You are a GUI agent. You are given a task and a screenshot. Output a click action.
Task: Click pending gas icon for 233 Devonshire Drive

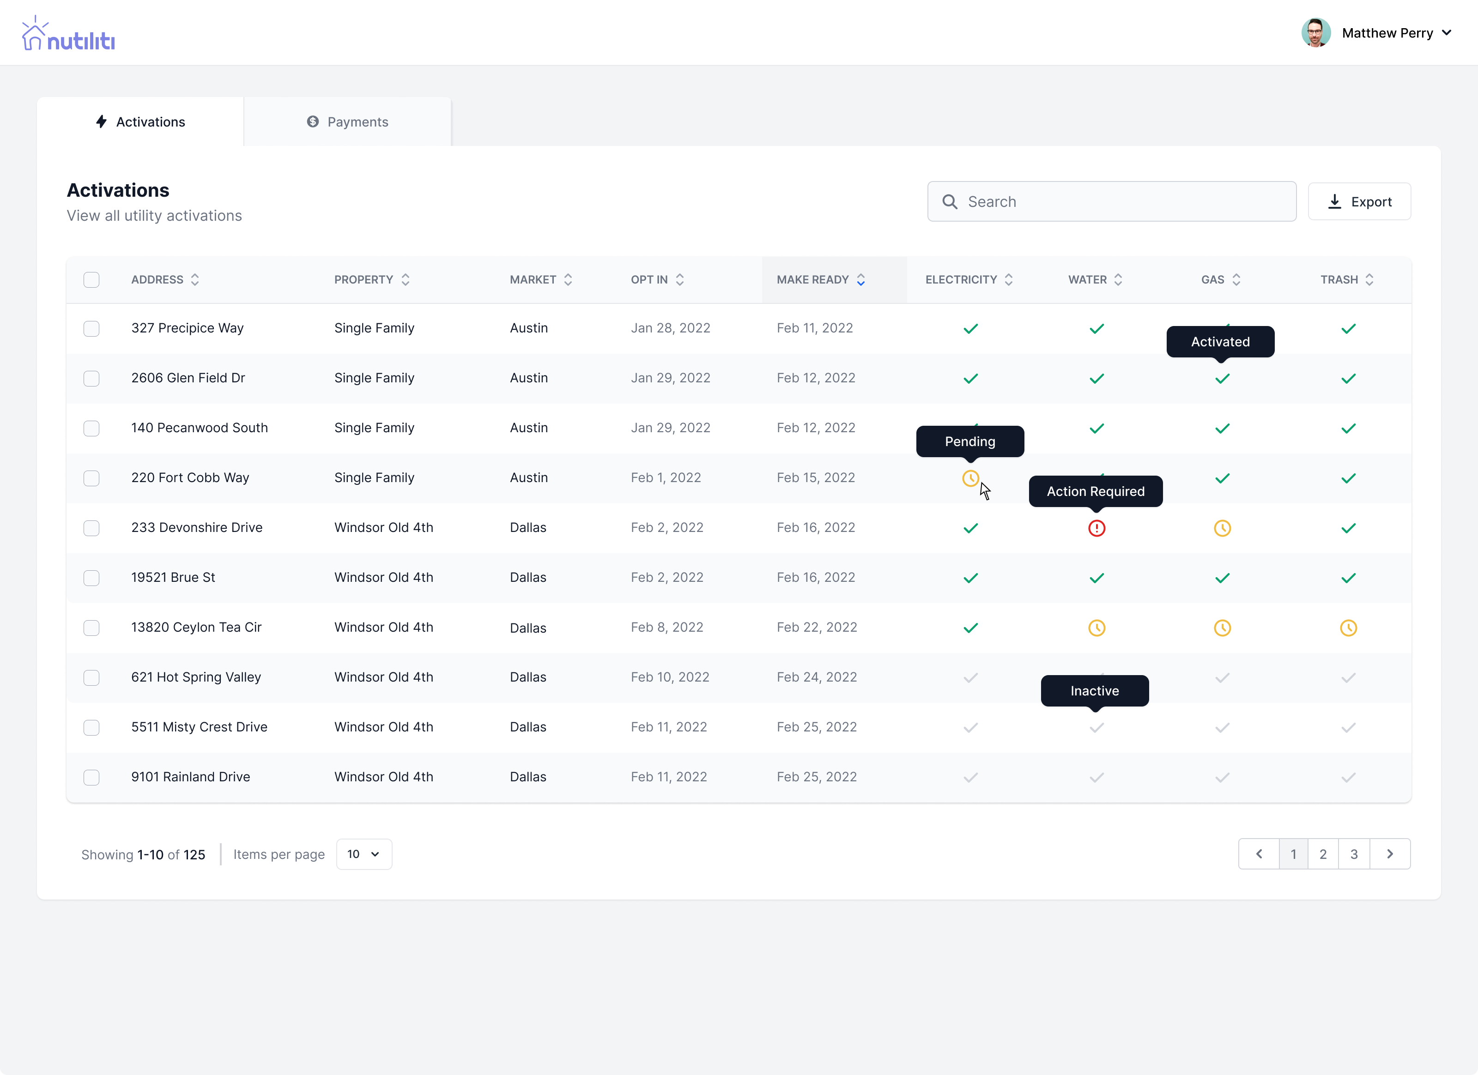click(x=1222, y=528)
